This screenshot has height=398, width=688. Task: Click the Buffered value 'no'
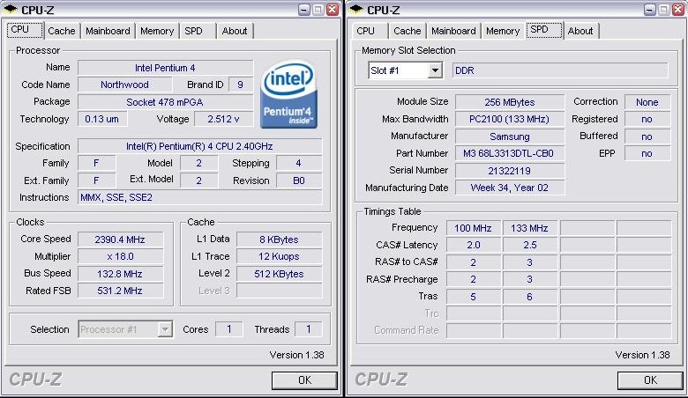(647, 136)
